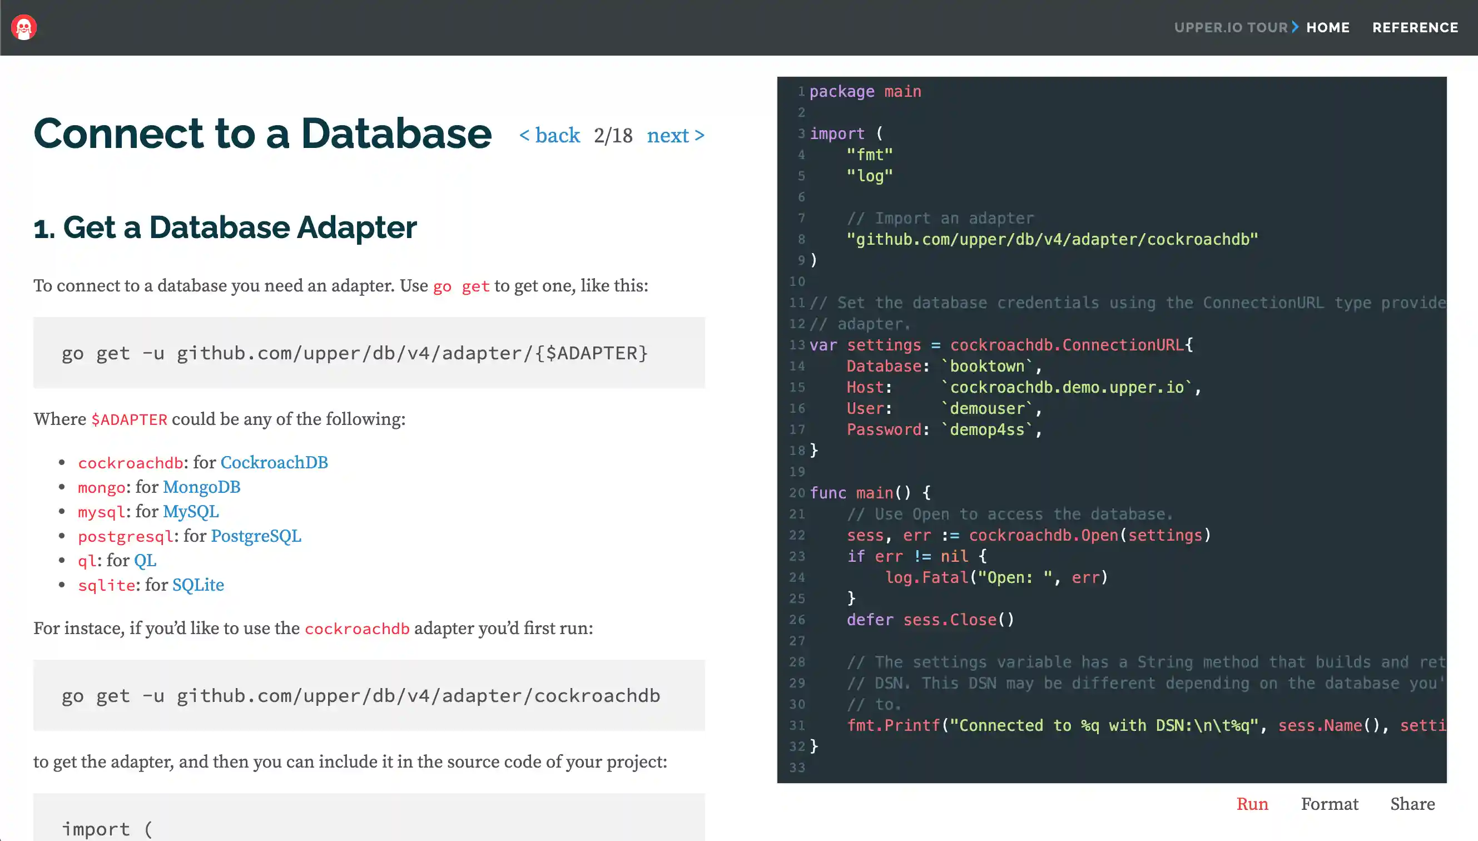This screenshot has height=841, width=1478.
Task: Advance to next tour page
Action: coord(676,135)
